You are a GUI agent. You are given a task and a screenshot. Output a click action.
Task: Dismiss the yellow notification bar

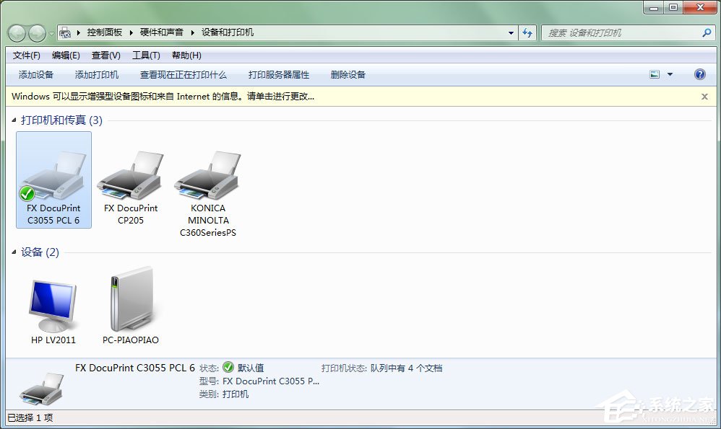point(706,96)
